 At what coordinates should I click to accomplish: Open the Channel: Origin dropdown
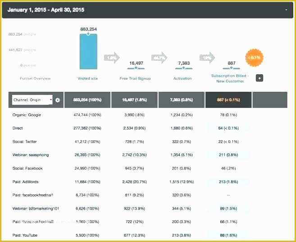(x=32, y=100)
